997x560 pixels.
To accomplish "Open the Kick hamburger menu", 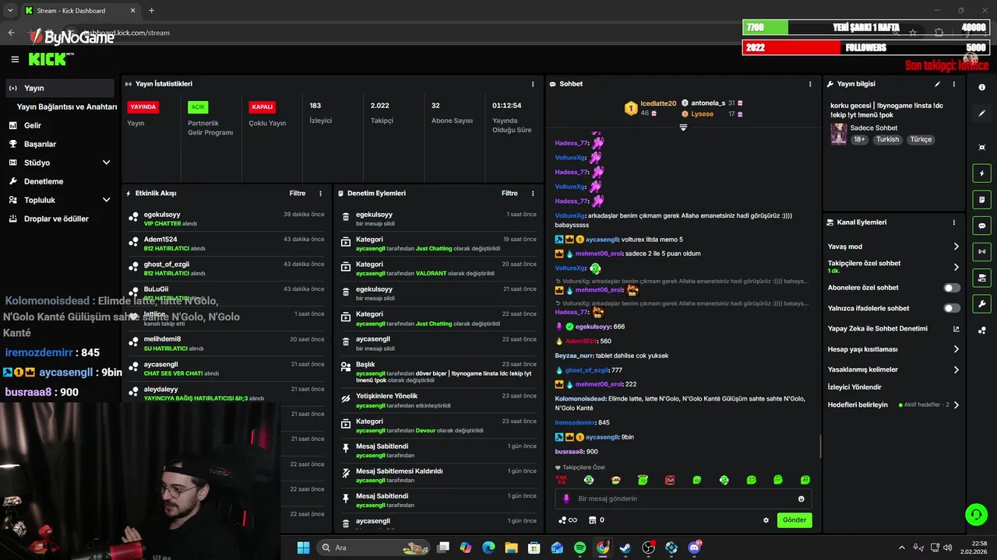I will pyautogui.click(x=15, y=59).
